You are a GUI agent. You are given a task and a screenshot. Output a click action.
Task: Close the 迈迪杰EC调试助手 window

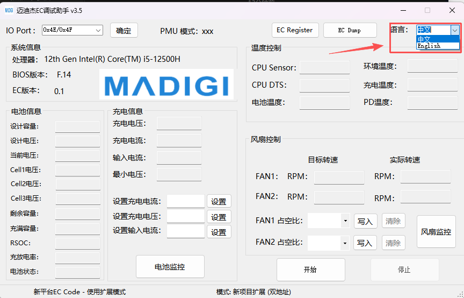(x=452, y=10)
